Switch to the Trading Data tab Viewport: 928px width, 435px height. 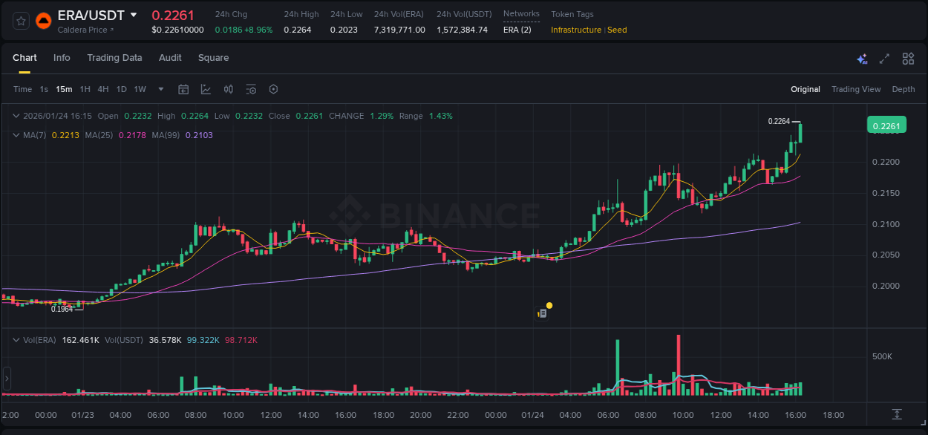coord(114,58)
